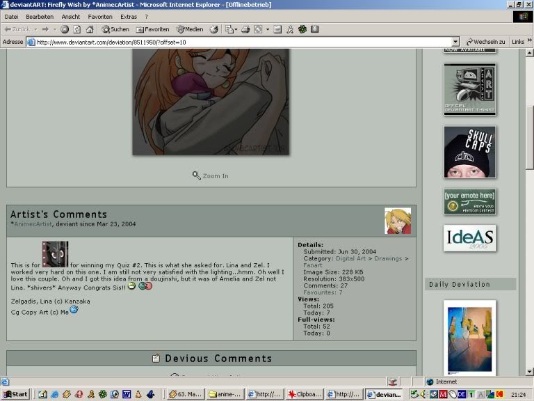Click the IdeAS 2005 banner

pos(469,238)
